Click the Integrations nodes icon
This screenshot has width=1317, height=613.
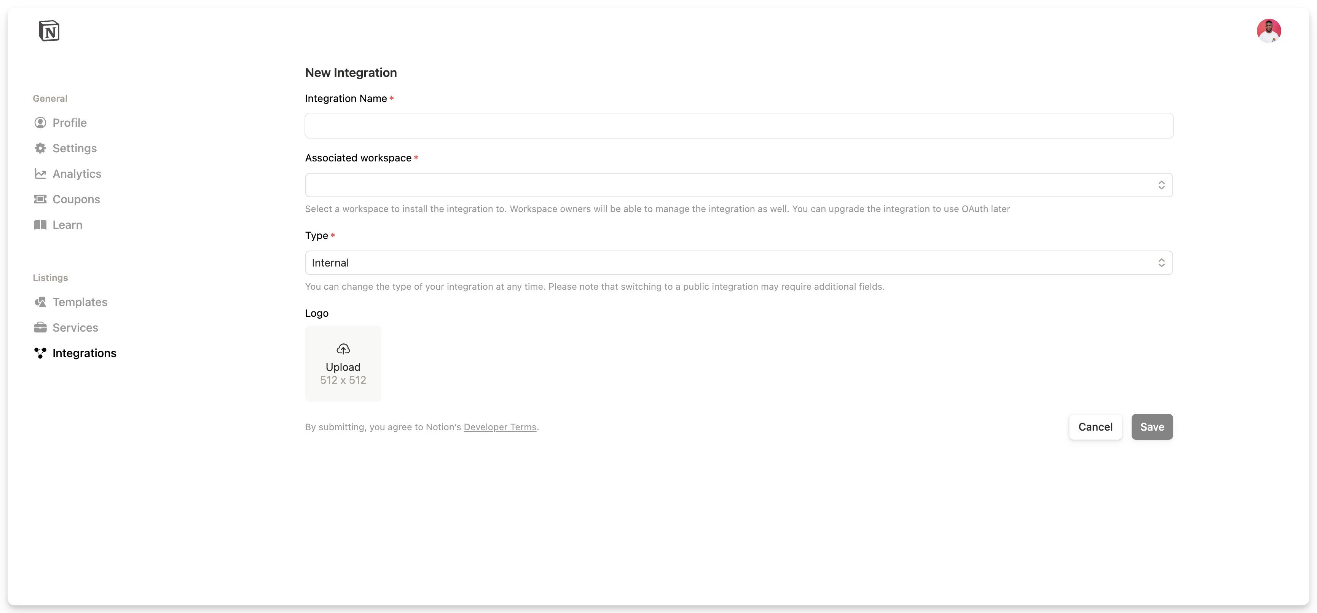(40, 353)
